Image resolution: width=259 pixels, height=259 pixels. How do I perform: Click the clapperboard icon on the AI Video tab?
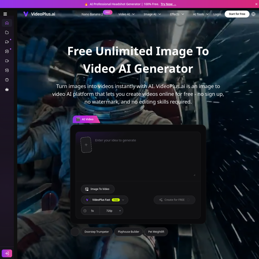click(78, 119)
